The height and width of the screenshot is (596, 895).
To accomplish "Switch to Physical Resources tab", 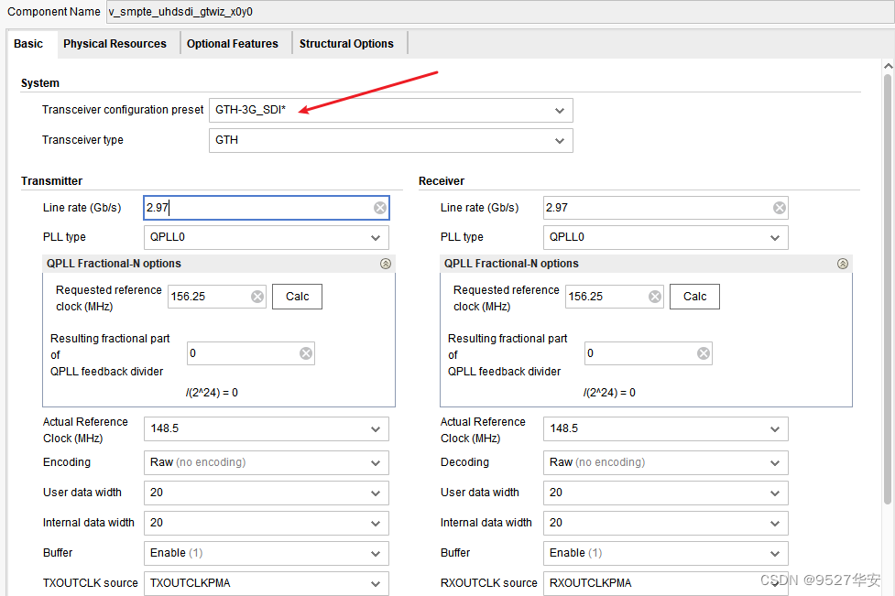I will tap(115, 44).
